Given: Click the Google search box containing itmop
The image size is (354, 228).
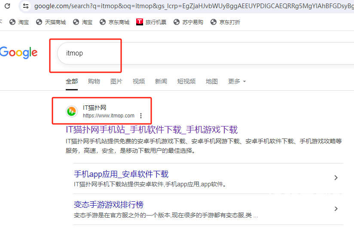Looking at the screenshot, I should coord(193,53).
